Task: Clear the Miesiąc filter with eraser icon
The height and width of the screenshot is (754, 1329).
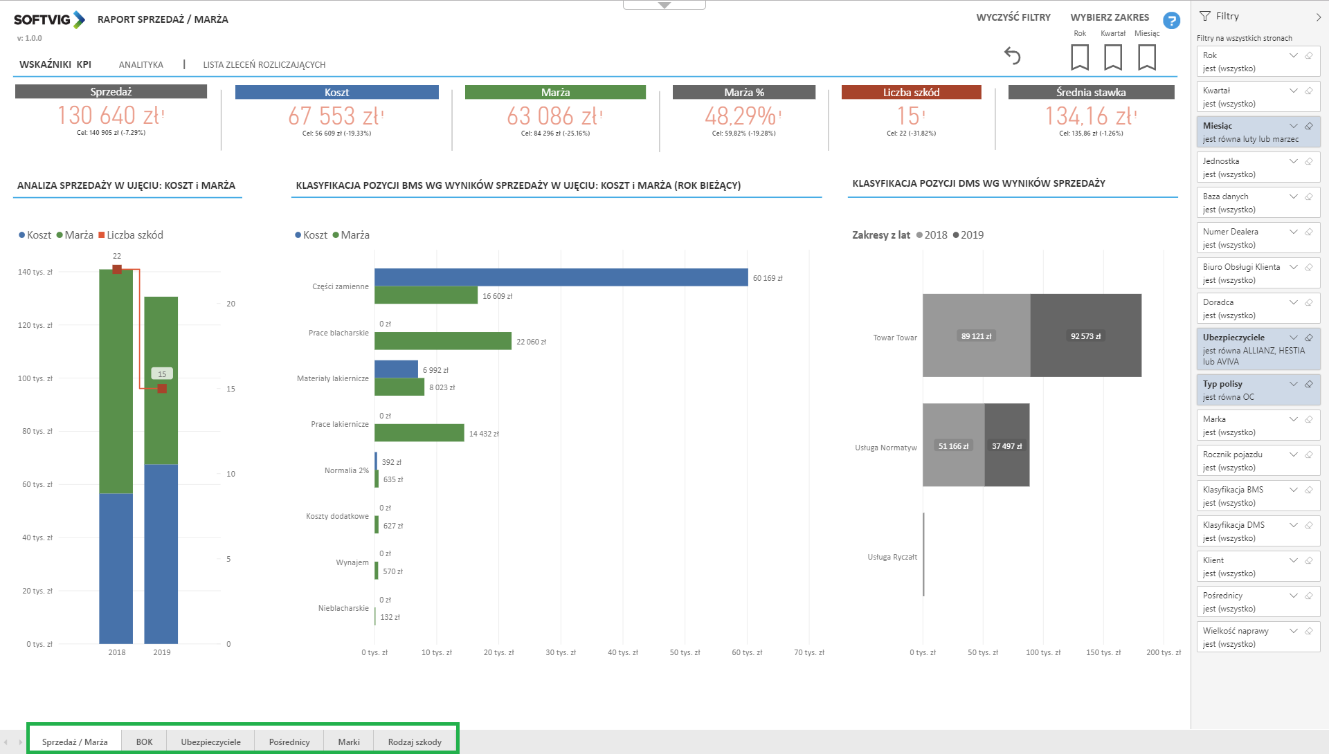Action: click(x=1308, y=126)
